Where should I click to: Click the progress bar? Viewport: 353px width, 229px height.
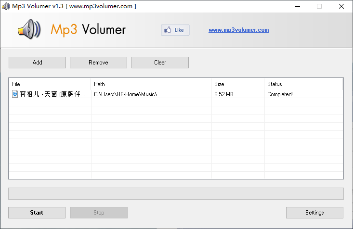point(176,194)
